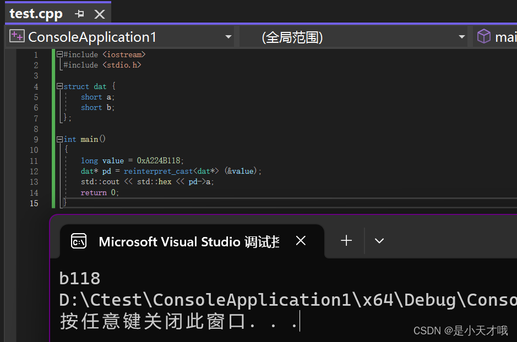Open the (全局范围) scope dropdown
The image size is (517, 342).
click(461, 36)
